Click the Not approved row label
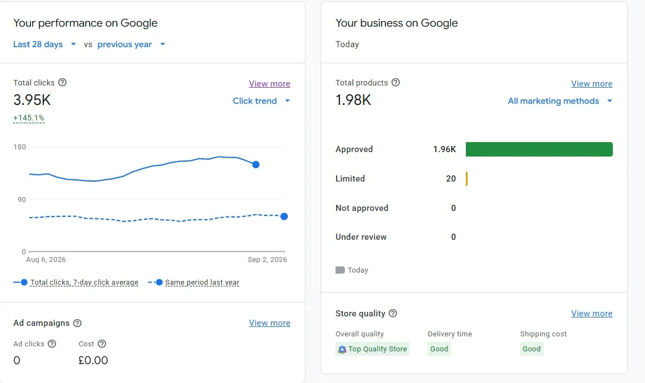 (x=362, y=208)
